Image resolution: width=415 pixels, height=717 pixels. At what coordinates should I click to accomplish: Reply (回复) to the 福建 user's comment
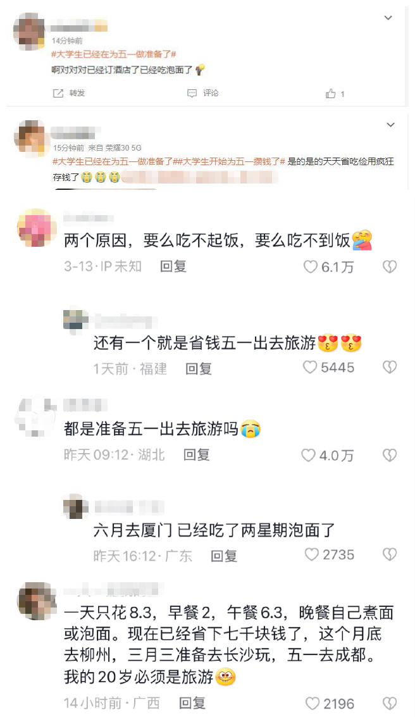click(x=199, y=368)
